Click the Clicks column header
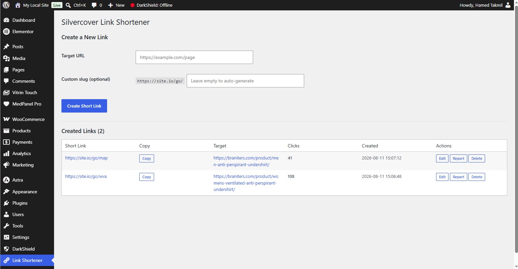518x269 pixels. [x=293, y=146]
